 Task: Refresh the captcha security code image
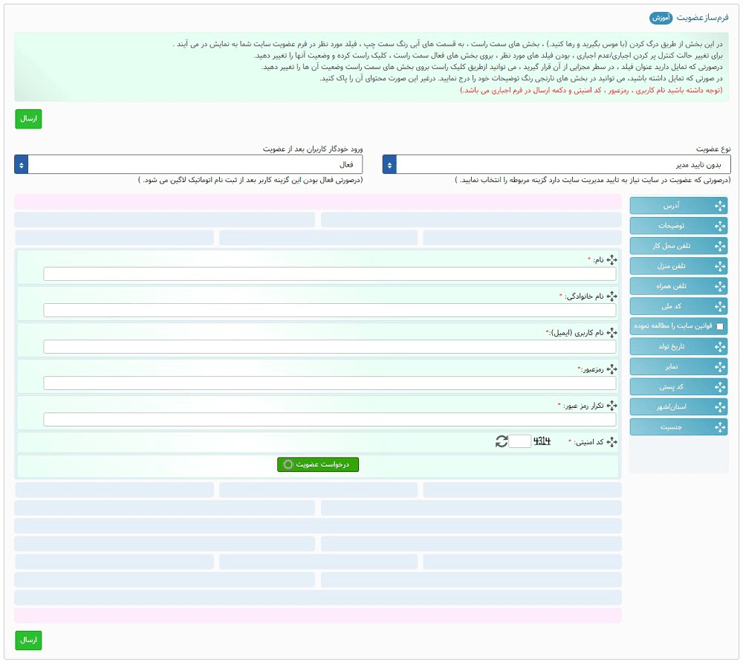click(502, 441)
